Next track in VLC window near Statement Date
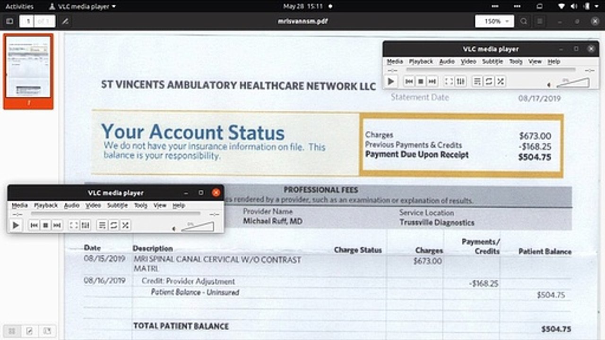 [x=432, y=81]
